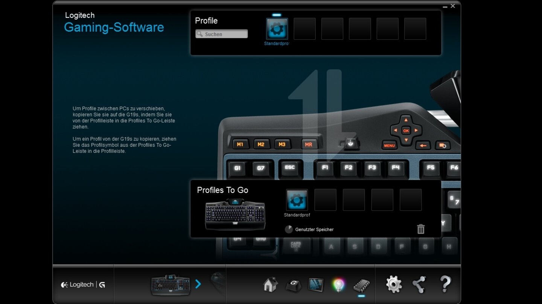Click the Suchen profile search field

pos(221,34)
